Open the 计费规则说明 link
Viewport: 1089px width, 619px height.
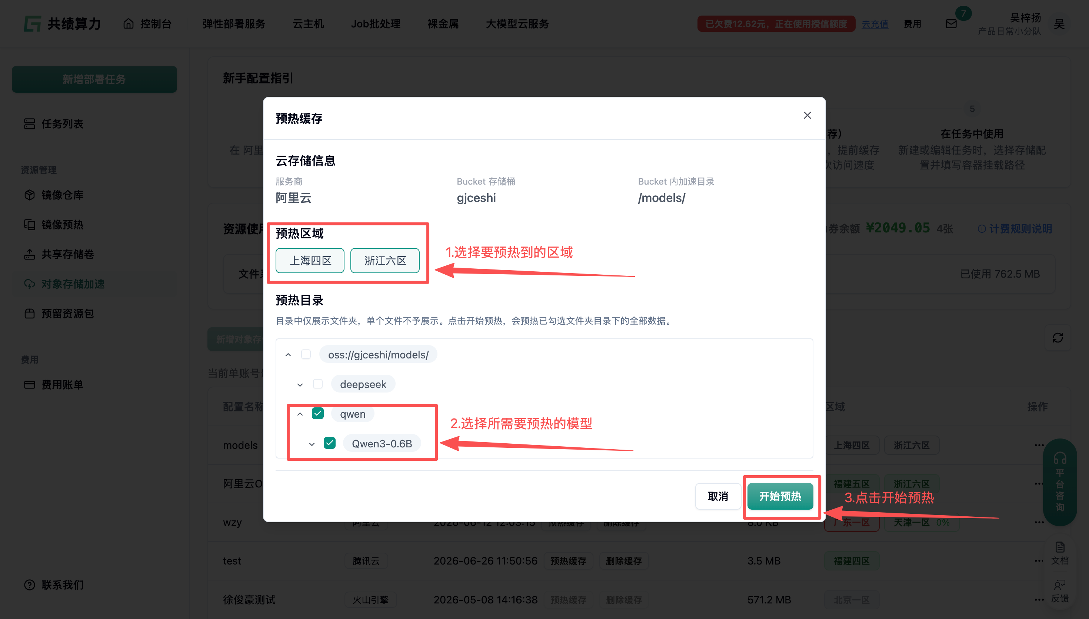(1015, 229)
